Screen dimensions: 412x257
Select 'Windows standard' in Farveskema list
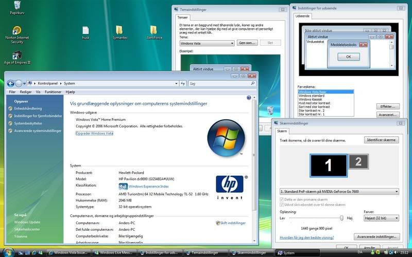[x=312, y=96]
